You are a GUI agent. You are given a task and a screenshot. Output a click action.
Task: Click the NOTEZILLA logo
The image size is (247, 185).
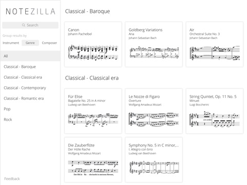click(30, 11)
